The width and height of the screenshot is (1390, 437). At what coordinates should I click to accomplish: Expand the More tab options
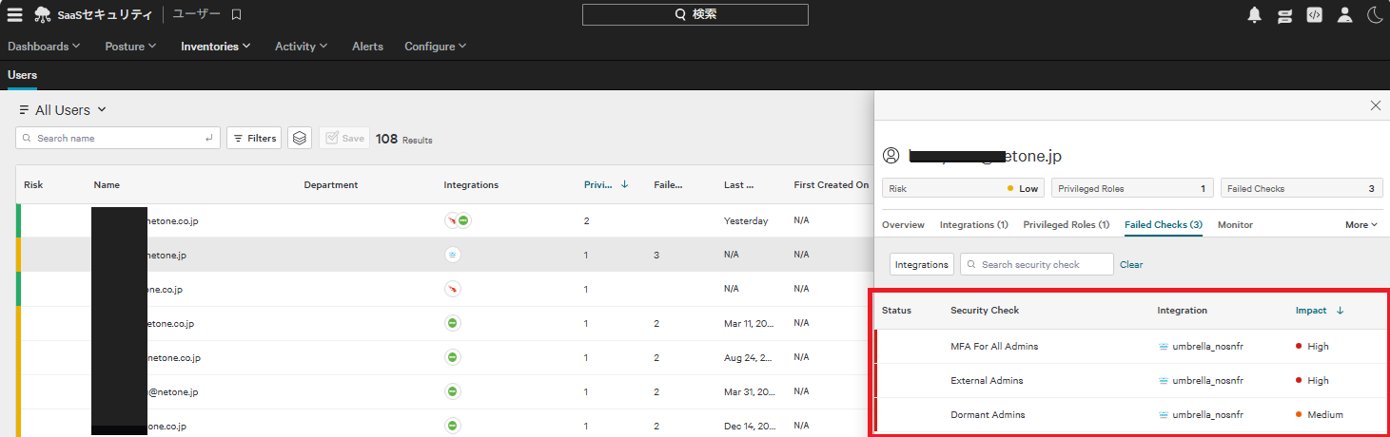tap(1361, 225)
